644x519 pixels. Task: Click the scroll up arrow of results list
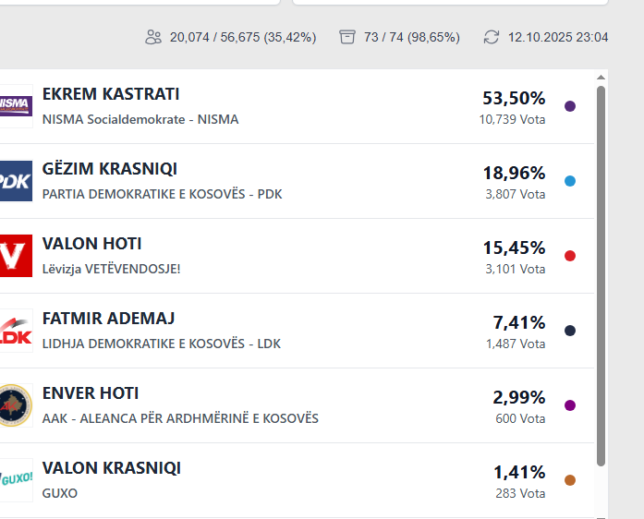pyautogui.click(x=601, y=78)
